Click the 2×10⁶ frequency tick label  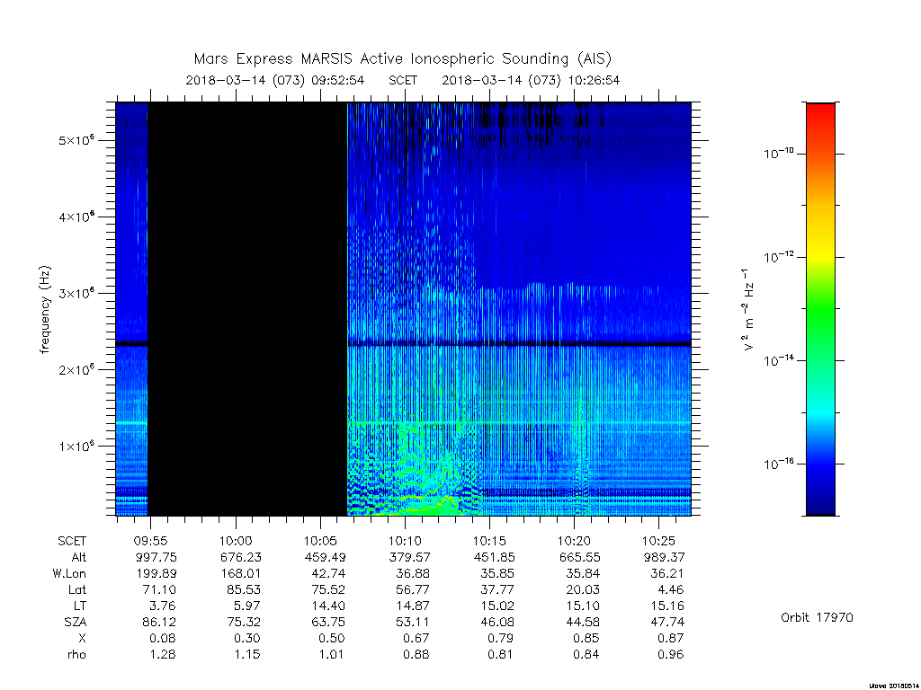tap(76, 369)
